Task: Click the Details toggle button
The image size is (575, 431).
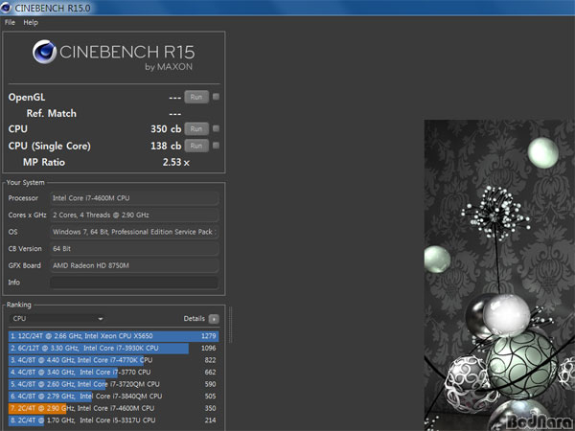Action: [214, 319]
